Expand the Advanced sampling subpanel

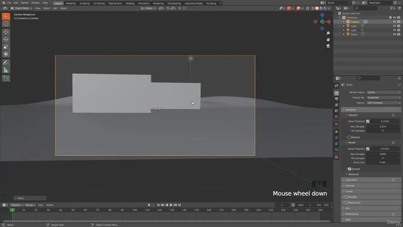point(353,174)
